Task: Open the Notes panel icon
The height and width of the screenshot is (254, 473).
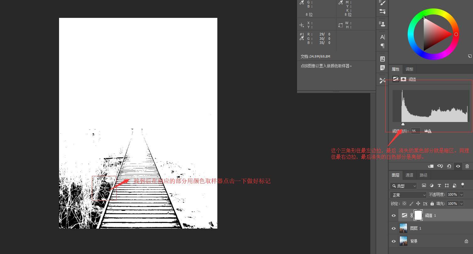Action: tap(383, 68)
